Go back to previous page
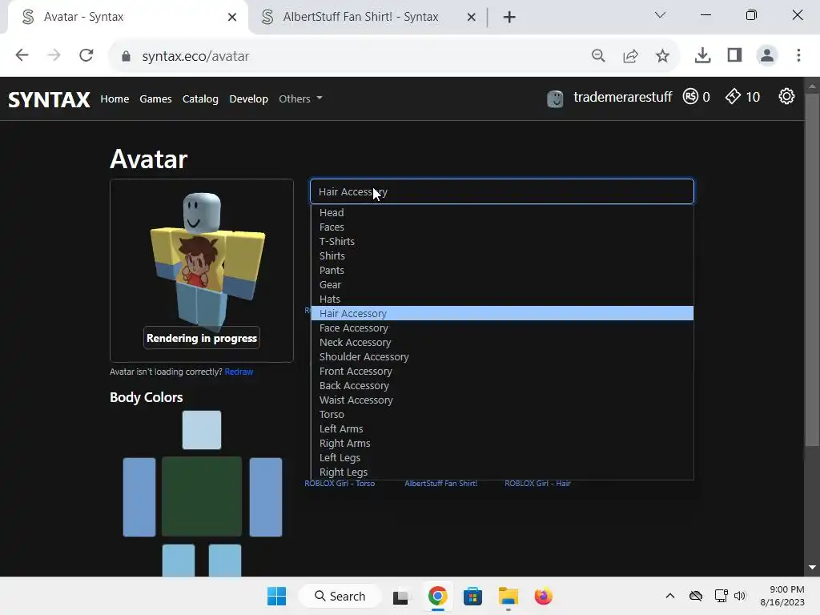The width and height of the screenshot is (820, 615). (x=22, y=55)
